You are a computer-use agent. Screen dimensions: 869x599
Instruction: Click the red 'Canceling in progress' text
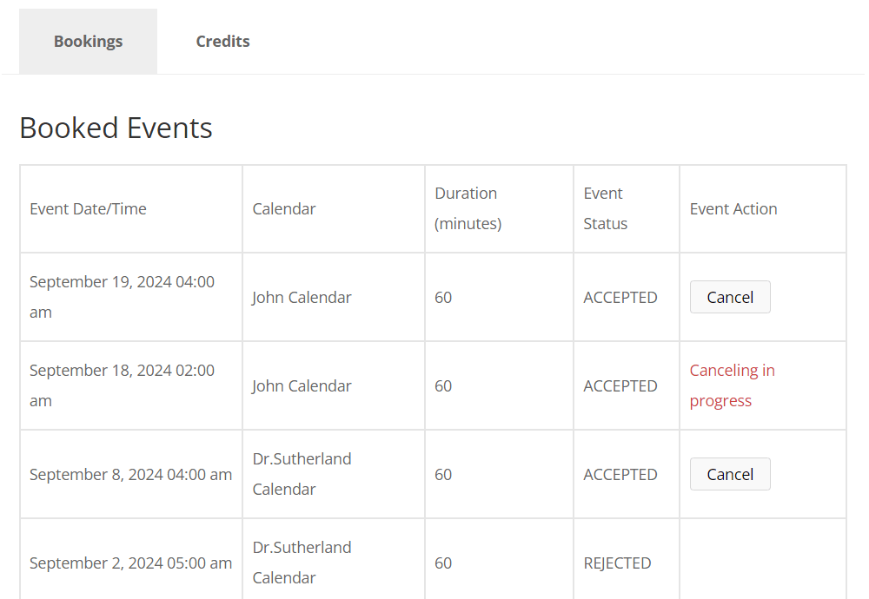732,385
